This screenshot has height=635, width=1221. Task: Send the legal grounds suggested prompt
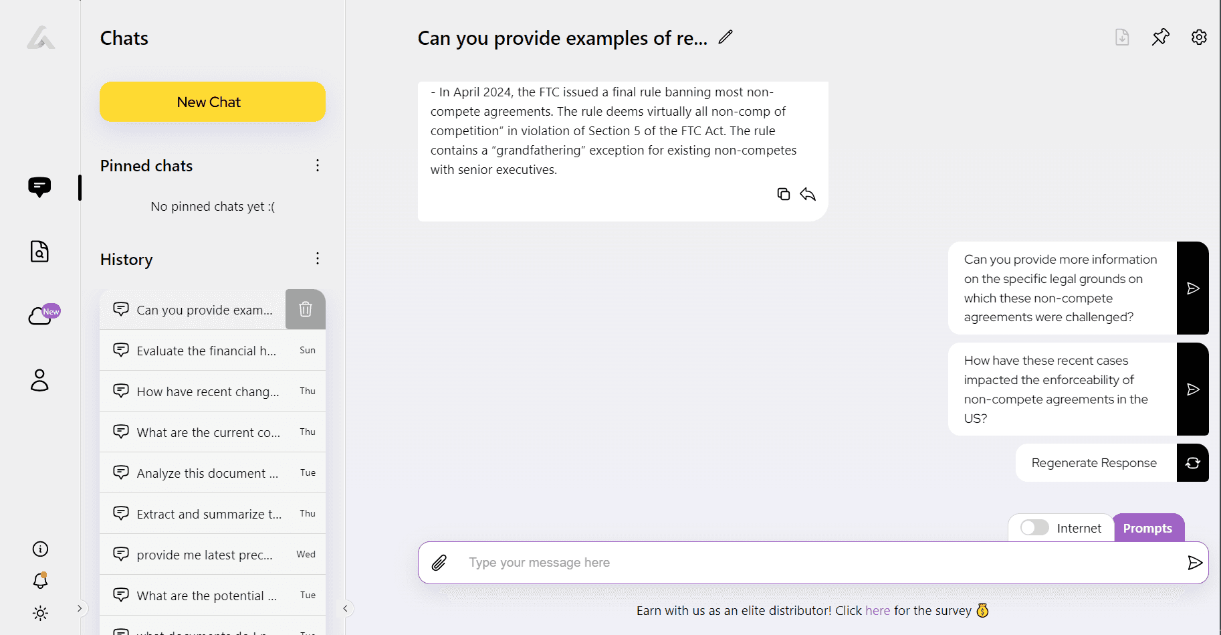(1193, 288)
